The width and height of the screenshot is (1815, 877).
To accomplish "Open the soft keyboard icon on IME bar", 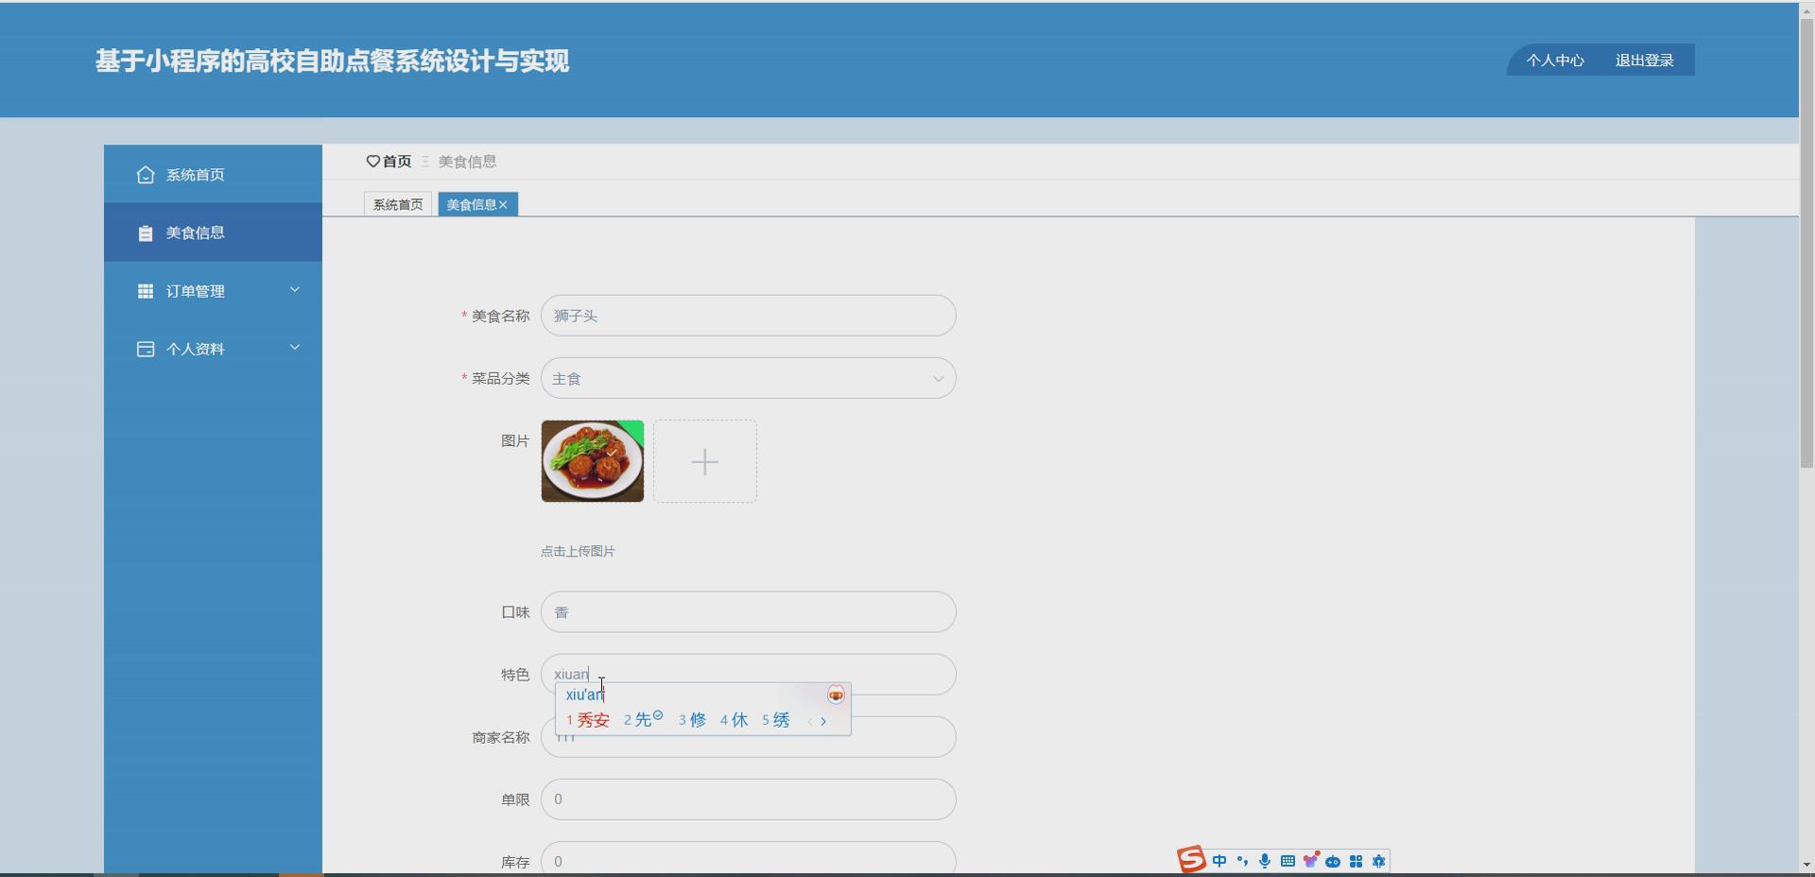I will point(1288,861).
